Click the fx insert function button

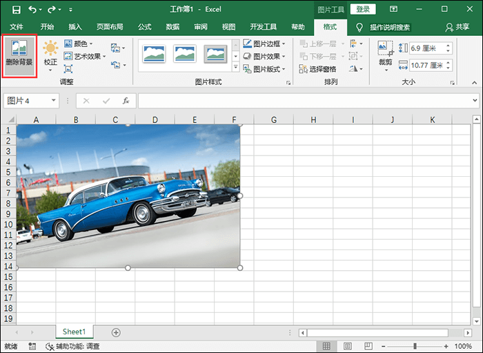[x=126, y=101]
